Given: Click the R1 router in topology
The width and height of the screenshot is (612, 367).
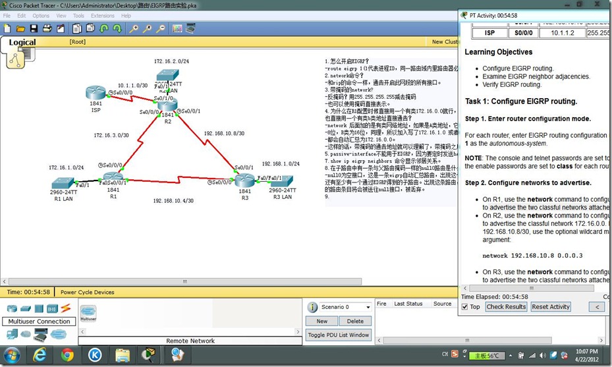Looking at the screenshot, I should pos(113,179).
